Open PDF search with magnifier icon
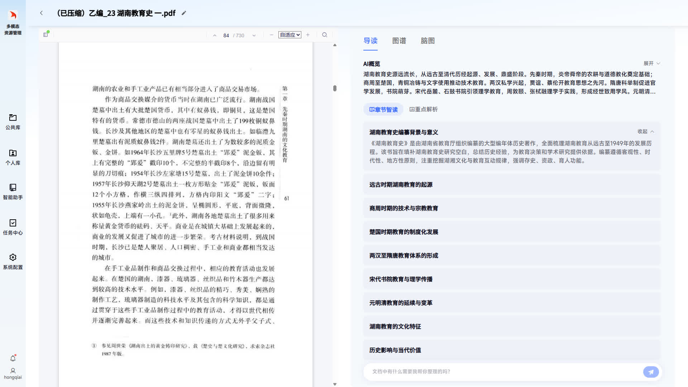Image resolution: width=688 pixels, height=387 pixels. (325, 35)
